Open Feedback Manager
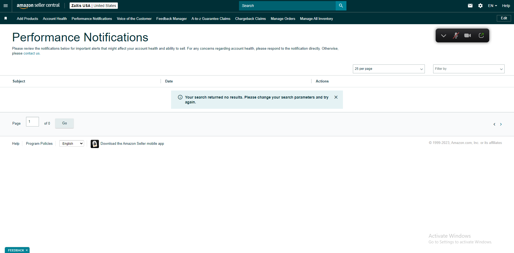Image resolution: width=514 pixels, height=253 pixels. click(x=172, y=19)
